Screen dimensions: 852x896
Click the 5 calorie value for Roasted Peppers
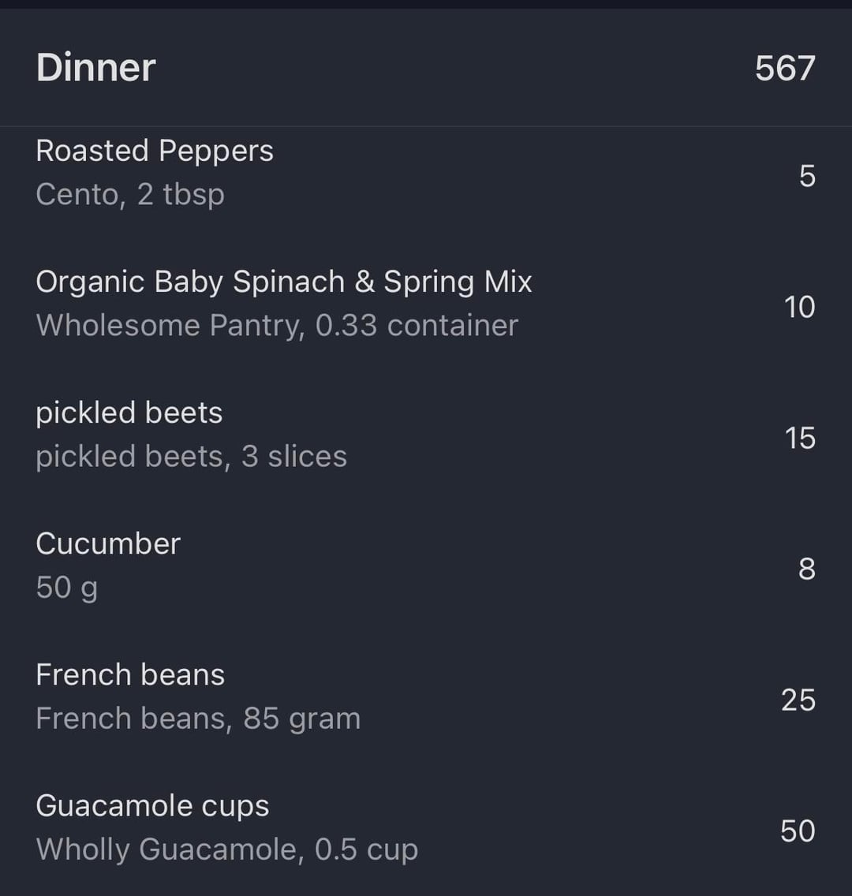point(806,175)
